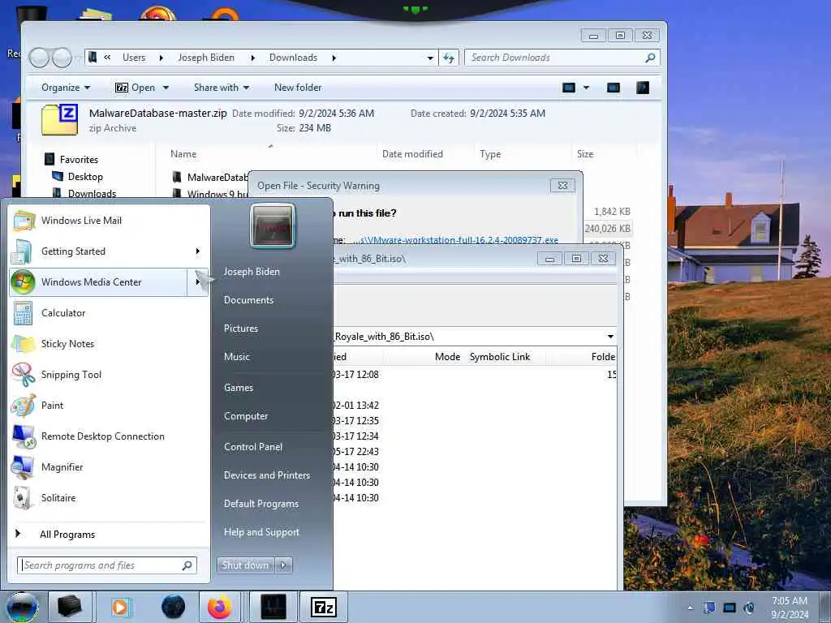This screenshot has width=831, height=623.
Task: Click the network tray icon
Action: pyautogui.click(x=730, y=608)
